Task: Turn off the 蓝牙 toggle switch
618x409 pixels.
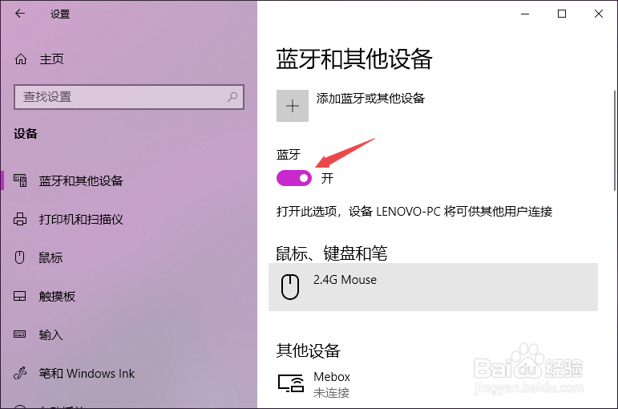Action: point(294,178)
